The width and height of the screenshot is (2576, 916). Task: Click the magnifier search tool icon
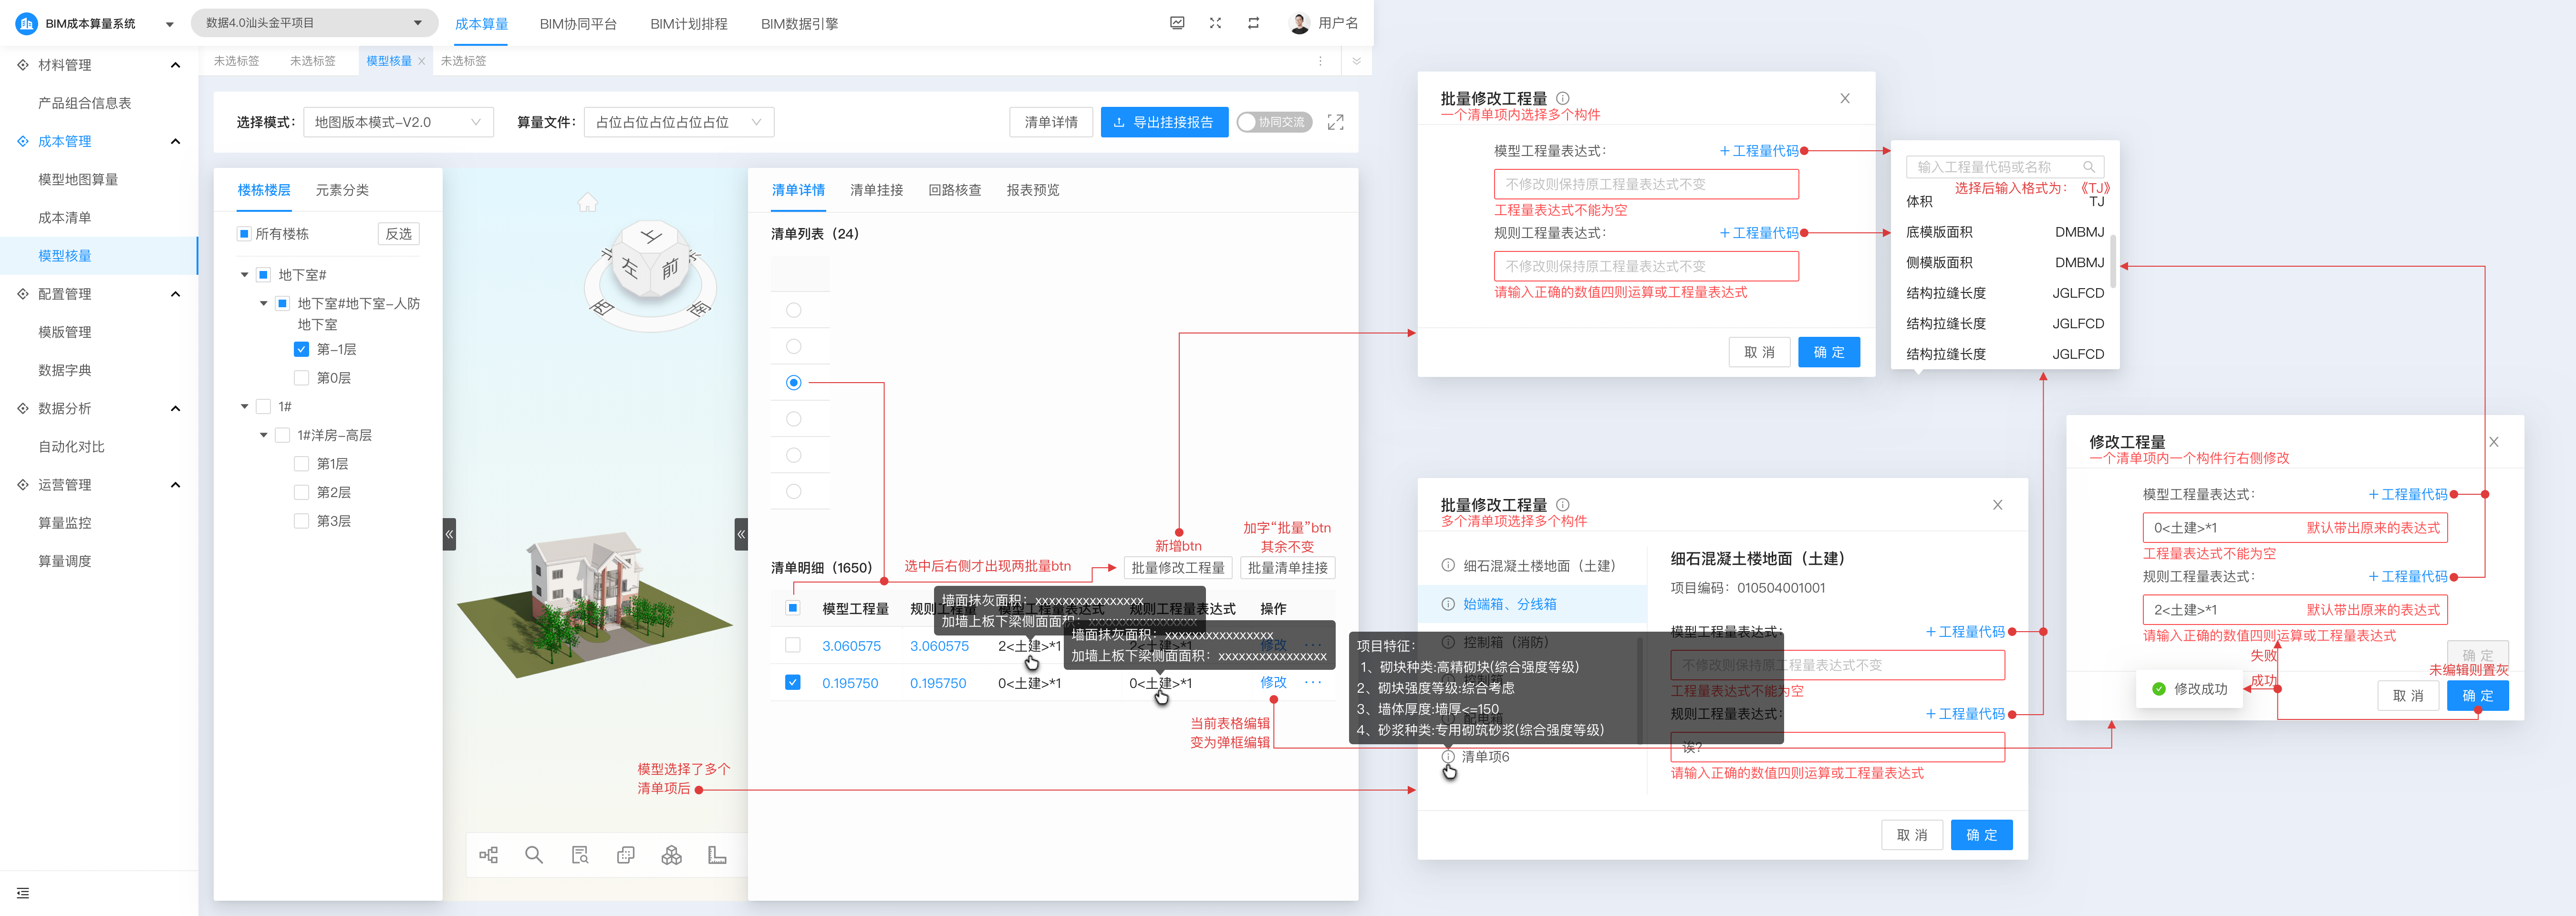point(534,855)
